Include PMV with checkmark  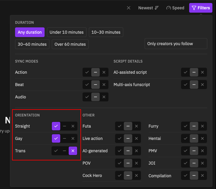click(185, 151)
